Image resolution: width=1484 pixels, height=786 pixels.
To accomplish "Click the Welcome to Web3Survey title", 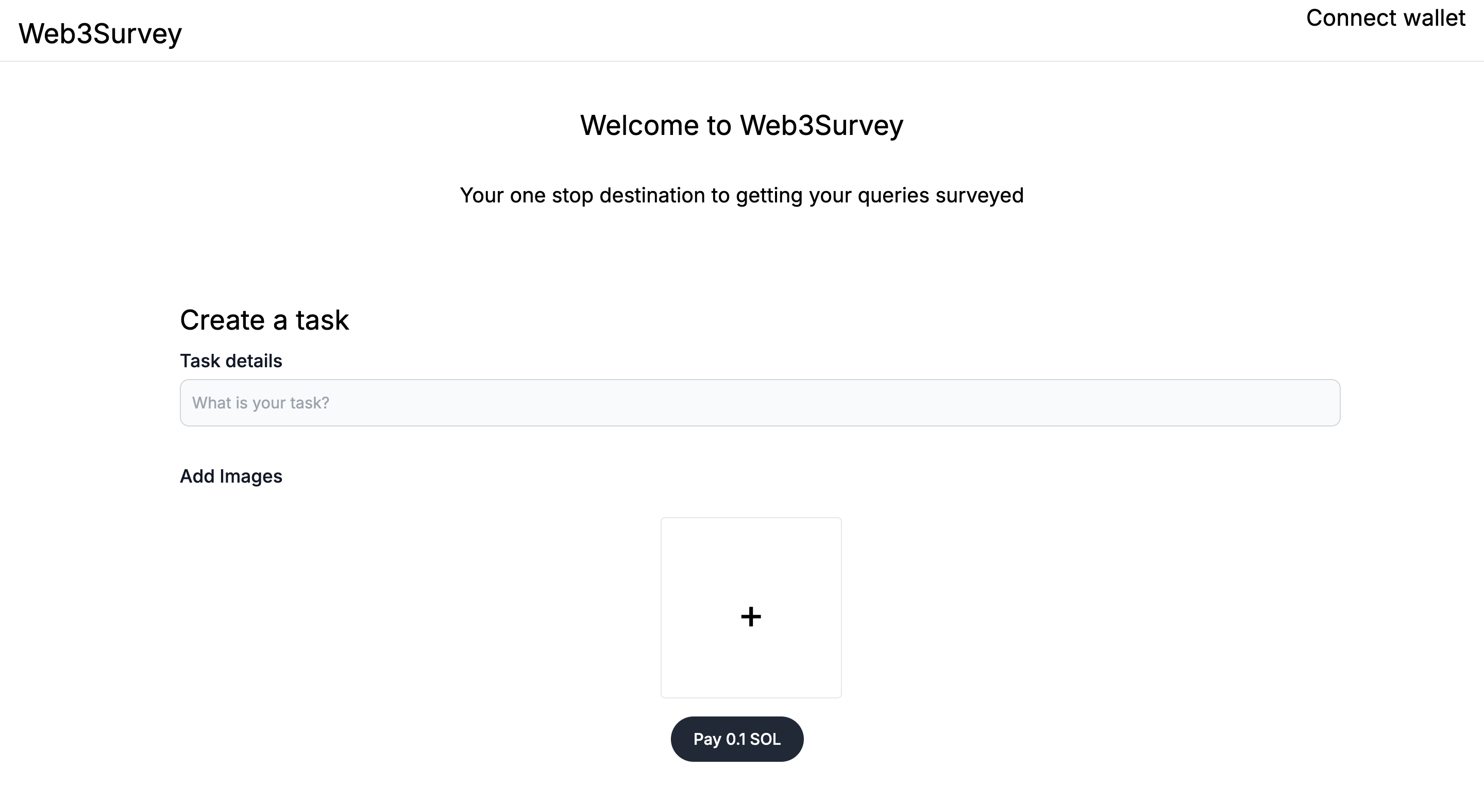I will (742, 125).
